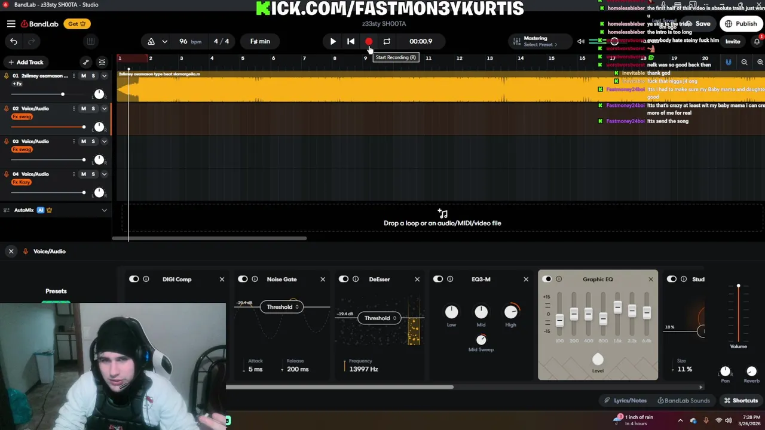This screenshot has height=430, width=765.
Task: Toggle the metronome icon
Action: (151, 41)
